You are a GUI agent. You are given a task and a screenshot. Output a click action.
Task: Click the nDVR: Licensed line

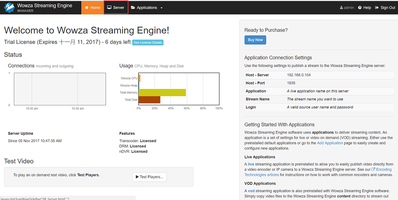pos(133,151)
